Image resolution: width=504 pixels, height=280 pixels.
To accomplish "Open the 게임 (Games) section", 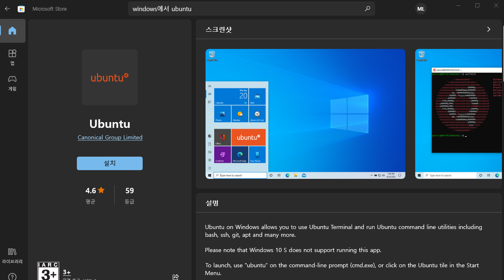I will (x=12, y=83).
